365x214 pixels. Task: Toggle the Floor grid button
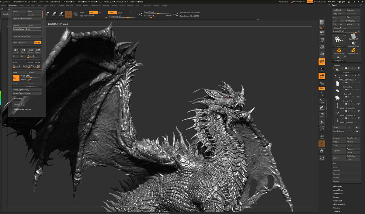(322, 69)
